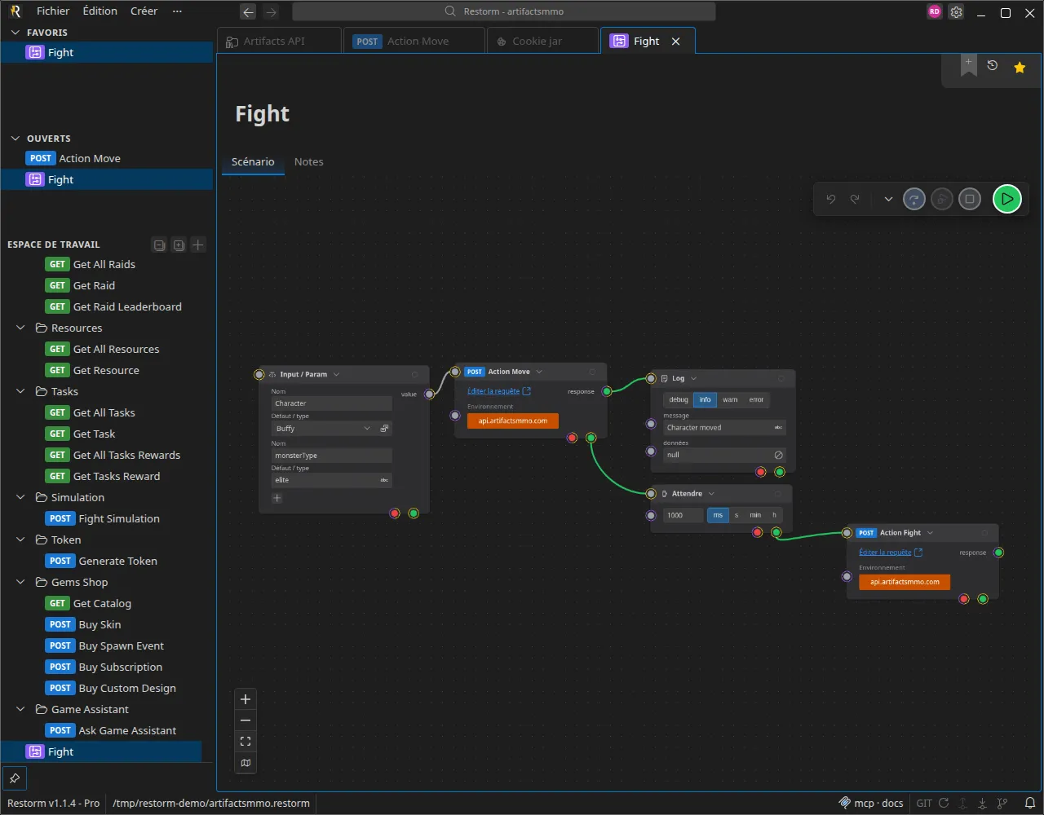
Task: Click the GIT refresh icon in status bar
Action: coord(944,803)
